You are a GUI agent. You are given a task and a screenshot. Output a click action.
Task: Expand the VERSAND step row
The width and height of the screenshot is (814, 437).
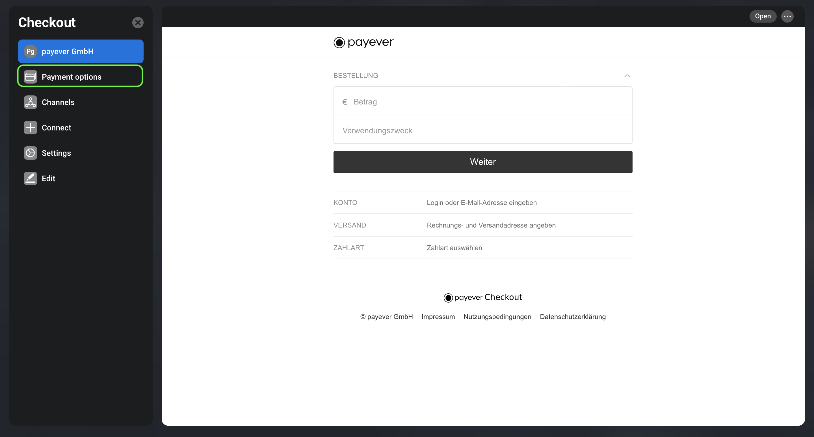click(483, 225)
